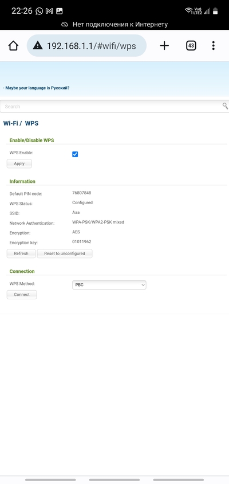Open a new tab with plus icon
Image resolution: width=229 pixels, height=484 pixels.
tap(164, 46)
